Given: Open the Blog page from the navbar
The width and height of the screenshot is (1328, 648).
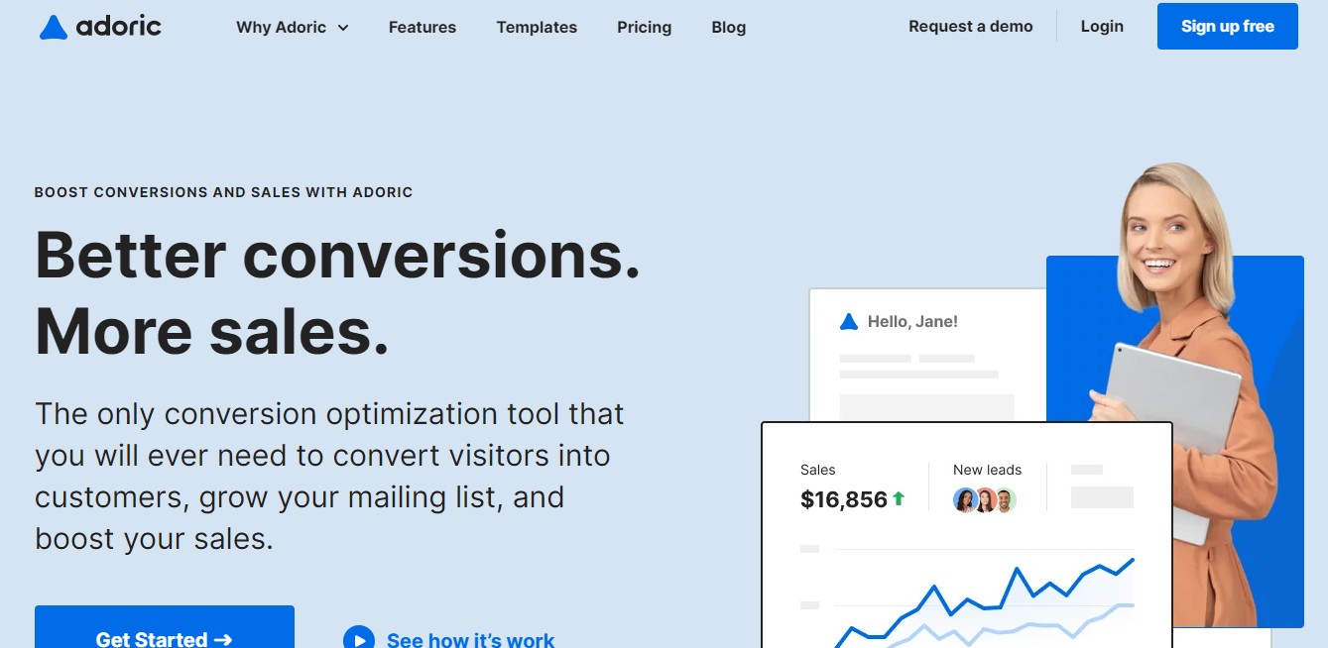Looking at the screenshot, I should coord(728,28).
